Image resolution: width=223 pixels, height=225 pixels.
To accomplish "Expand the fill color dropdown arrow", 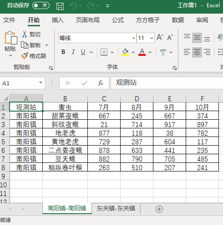I will (x=133, y=52).
